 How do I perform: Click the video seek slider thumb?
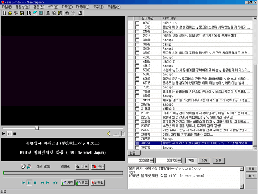[x=37, y=128]
